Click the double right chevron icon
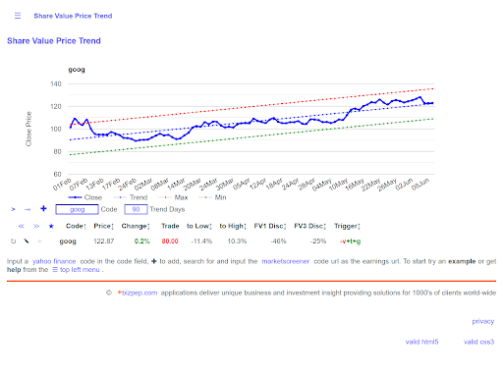503x377 pixels. [36, 226]
